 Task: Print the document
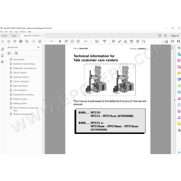[21, 41]
